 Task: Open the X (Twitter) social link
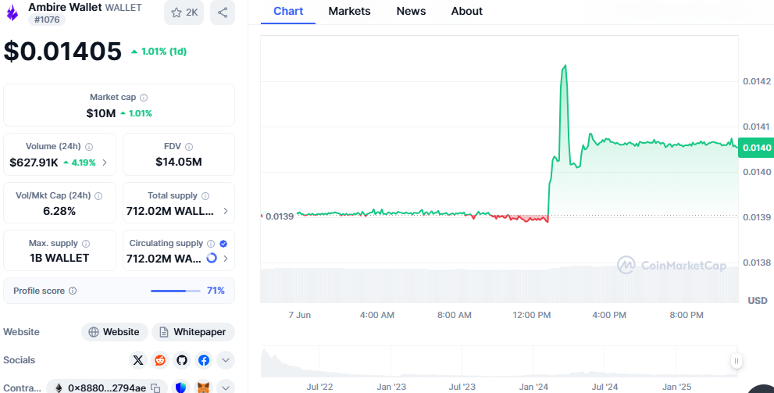138,360
